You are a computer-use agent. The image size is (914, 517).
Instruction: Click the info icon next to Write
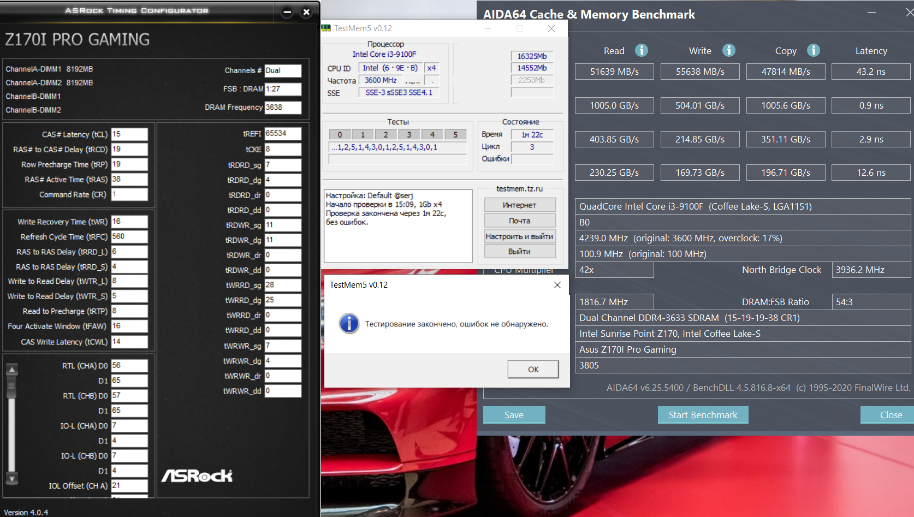pos(728,50)
